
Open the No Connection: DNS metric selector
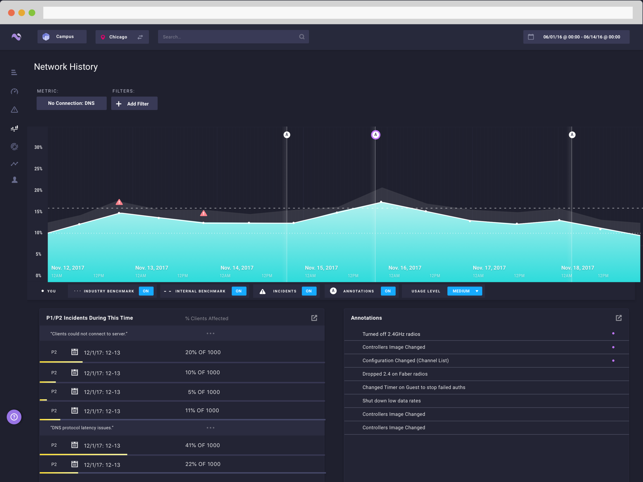[x=71, y=103]
